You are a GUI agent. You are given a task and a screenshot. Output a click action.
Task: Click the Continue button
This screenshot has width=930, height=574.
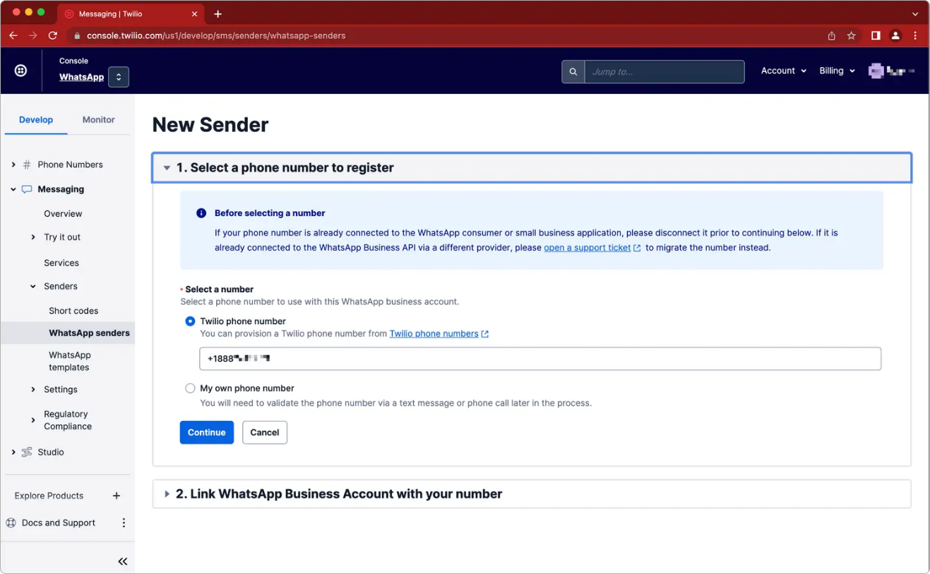click(x=207, y=433)
